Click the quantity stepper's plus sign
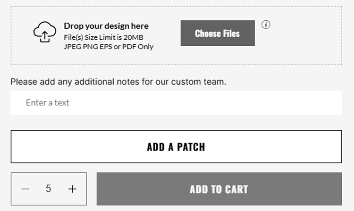This screenshot has width=354, height=211. point(72,189)
